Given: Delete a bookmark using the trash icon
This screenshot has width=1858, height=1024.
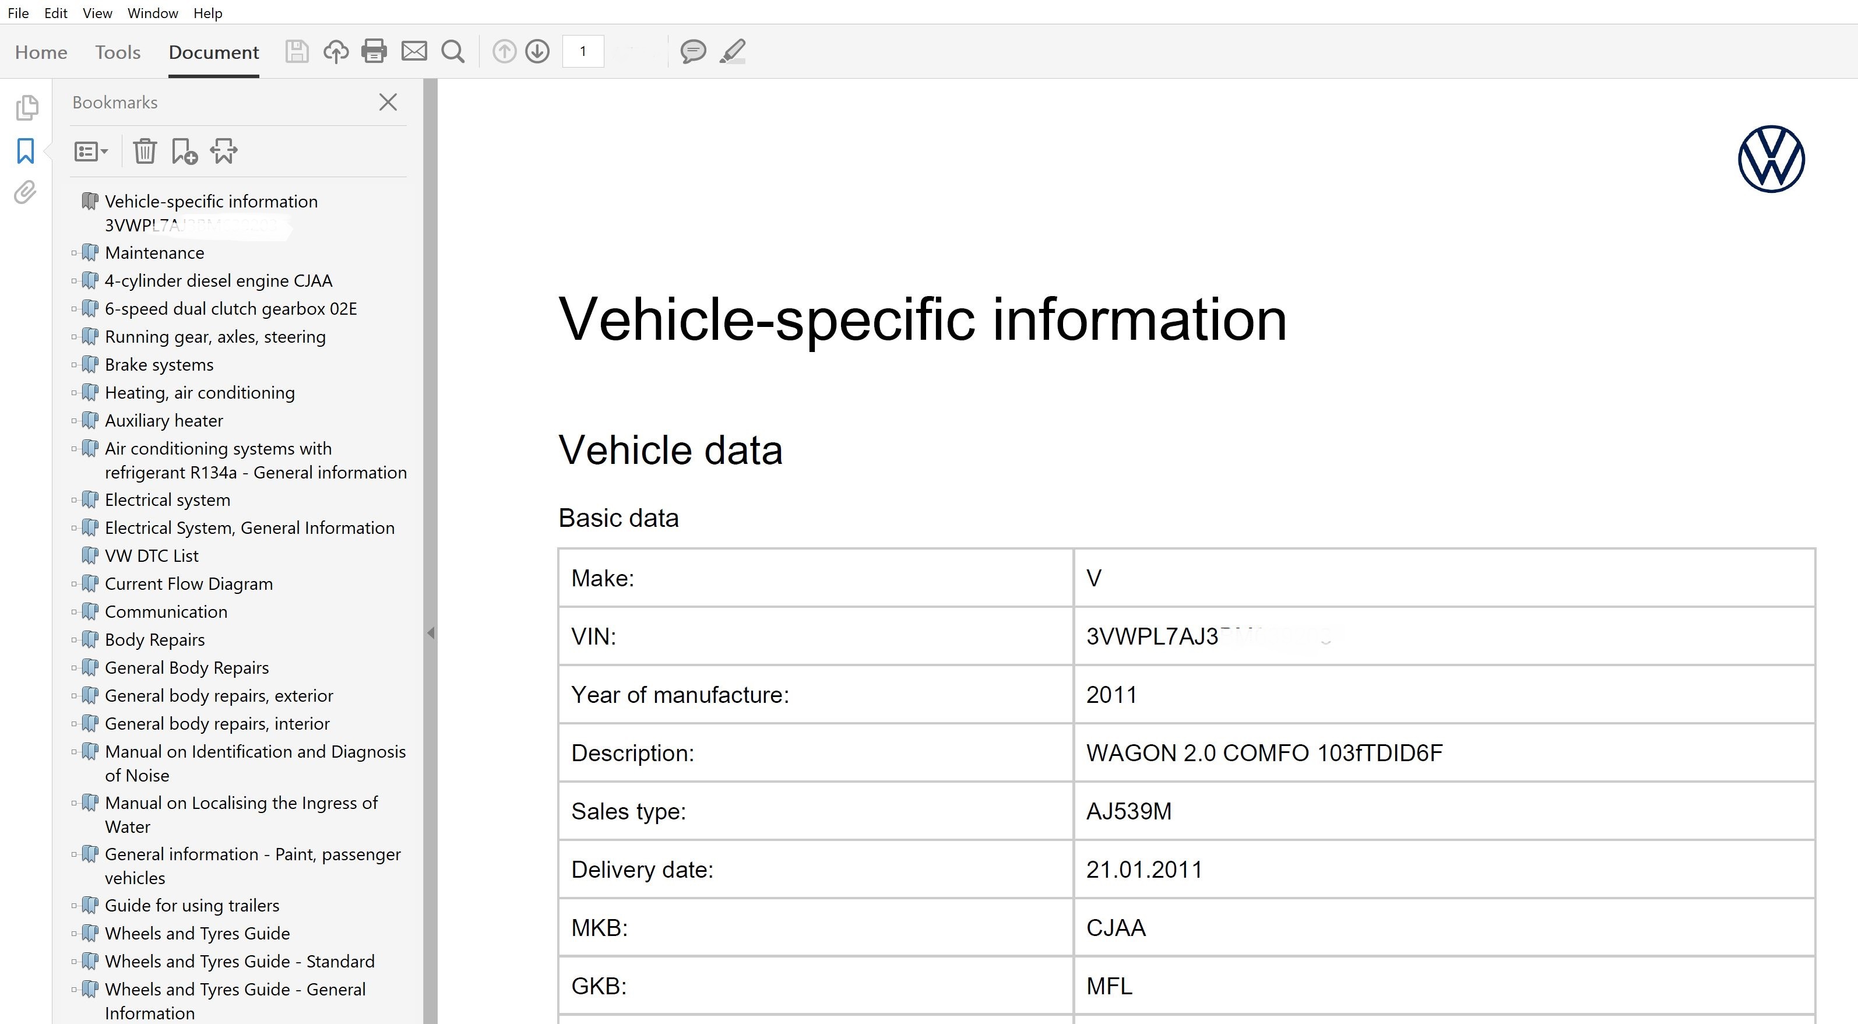Looking at the screenshot, I should (x=145, y=152).
